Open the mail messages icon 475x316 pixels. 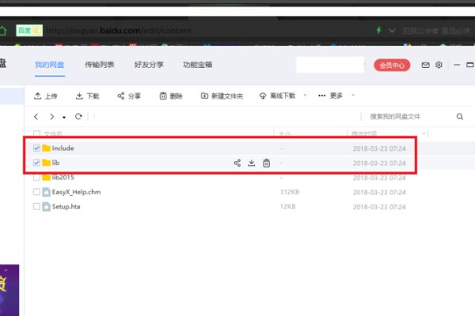click(x=425, y=65)
